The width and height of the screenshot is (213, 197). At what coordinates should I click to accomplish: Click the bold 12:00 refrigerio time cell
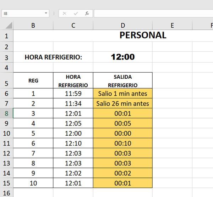coord(123,57)
